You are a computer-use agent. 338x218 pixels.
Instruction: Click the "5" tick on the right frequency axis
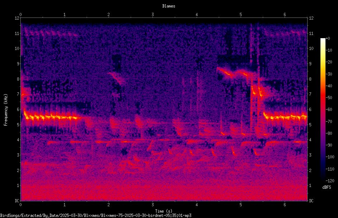pyautogui.click(x=310, y=125)
